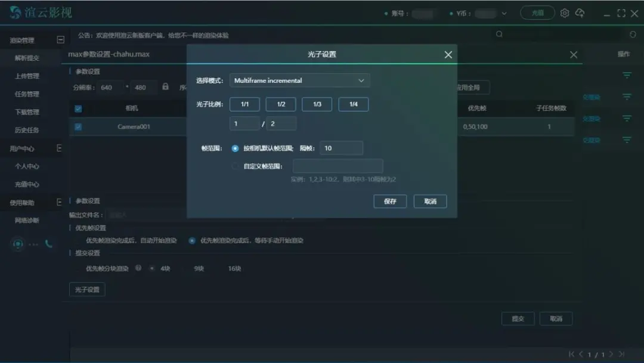644x363 pixels.
Task: Click the help icon beside 优先帧分块渲染
Action: pos(138,268)
